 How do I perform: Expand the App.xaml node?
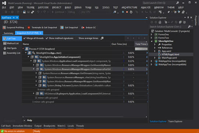coord(155,51)
